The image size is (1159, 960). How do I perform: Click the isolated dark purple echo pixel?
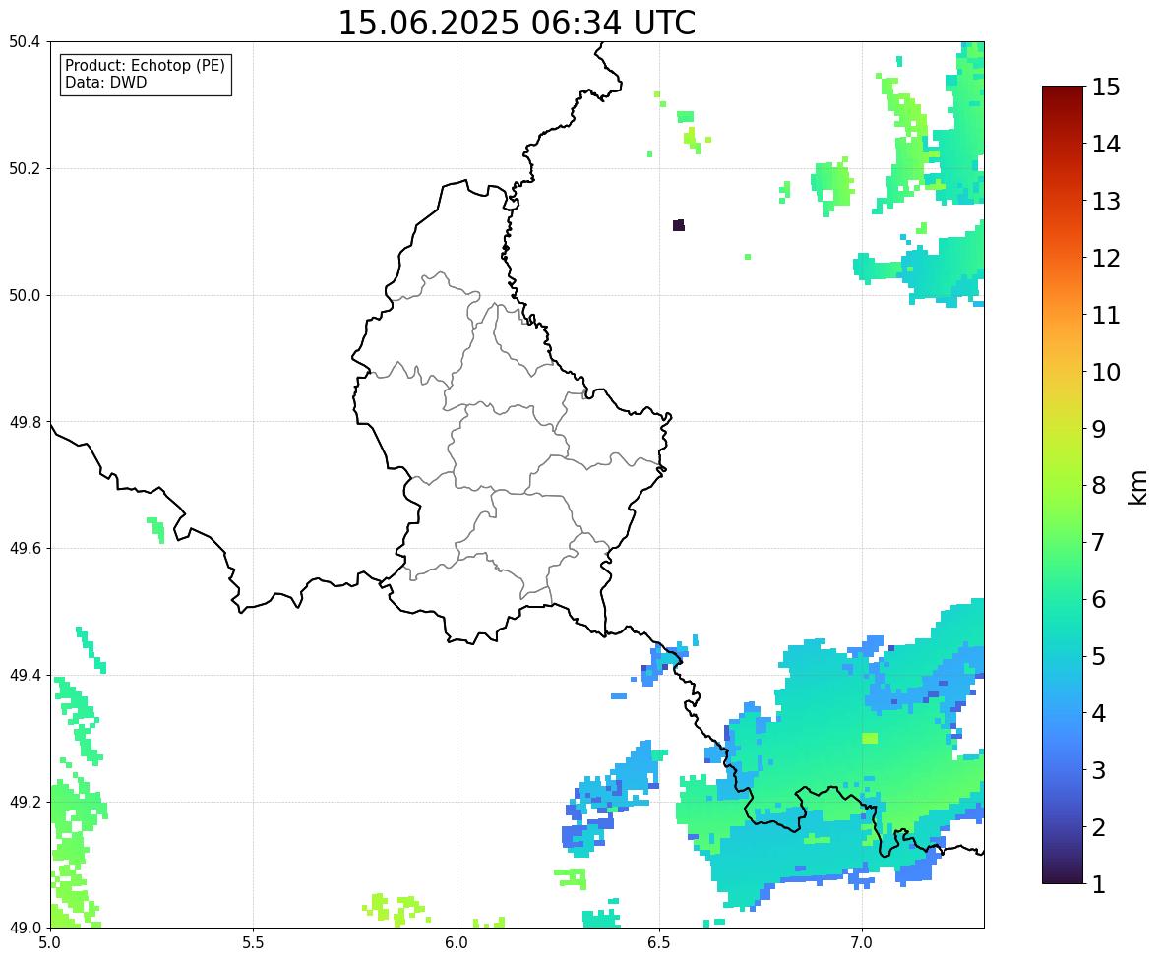tap(679, 225)
